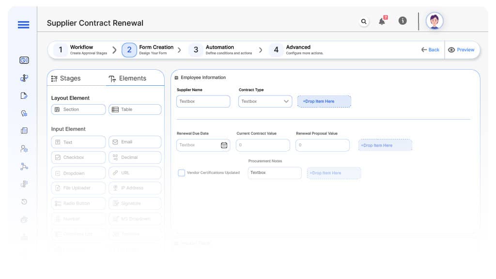The width and height of the screenshot is (496, 279).
Task: Click the Back link
Action: tap(430, 50)
